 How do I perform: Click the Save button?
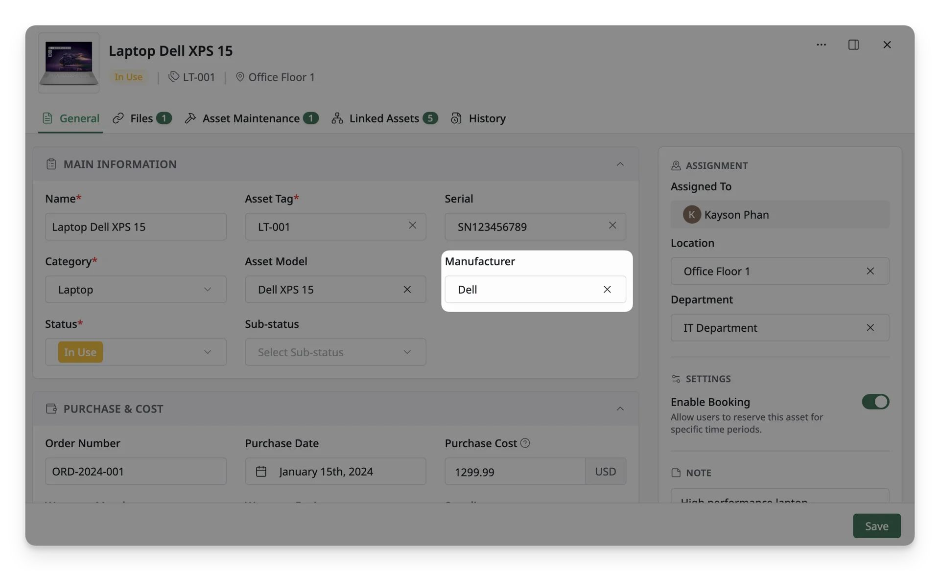(876, 526)
